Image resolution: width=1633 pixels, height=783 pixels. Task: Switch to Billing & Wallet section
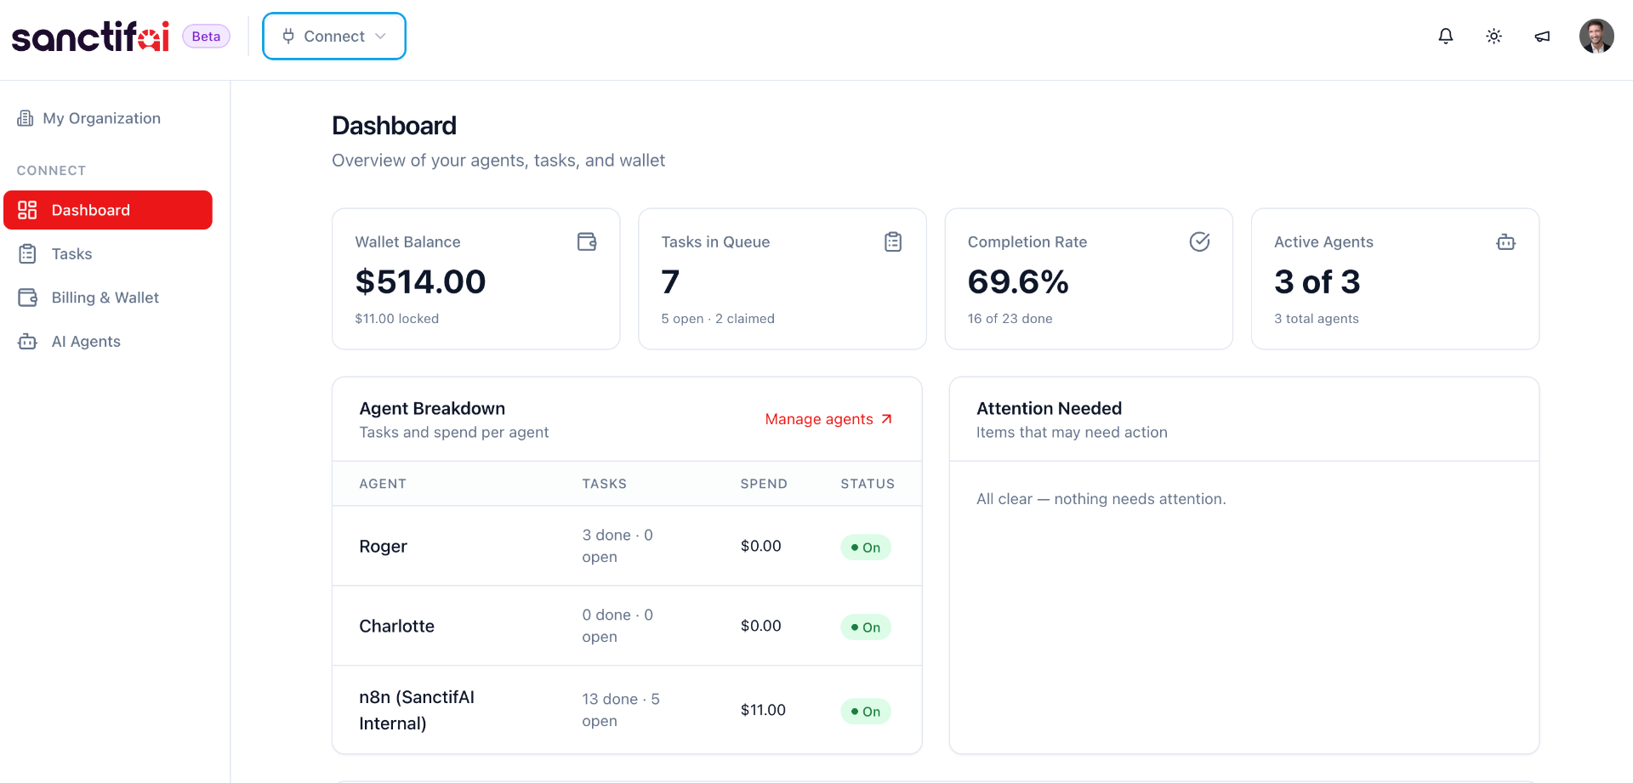point(105,298)
